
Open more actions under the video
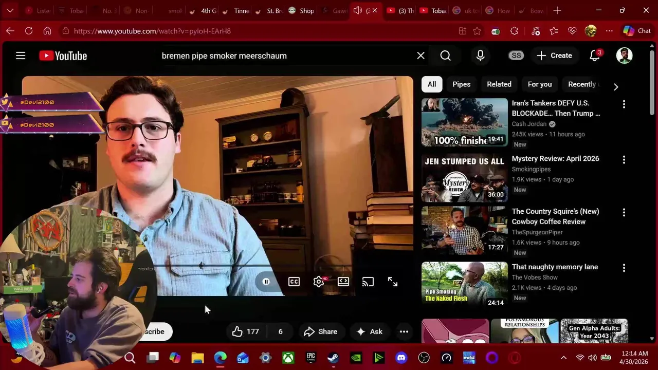404,331
